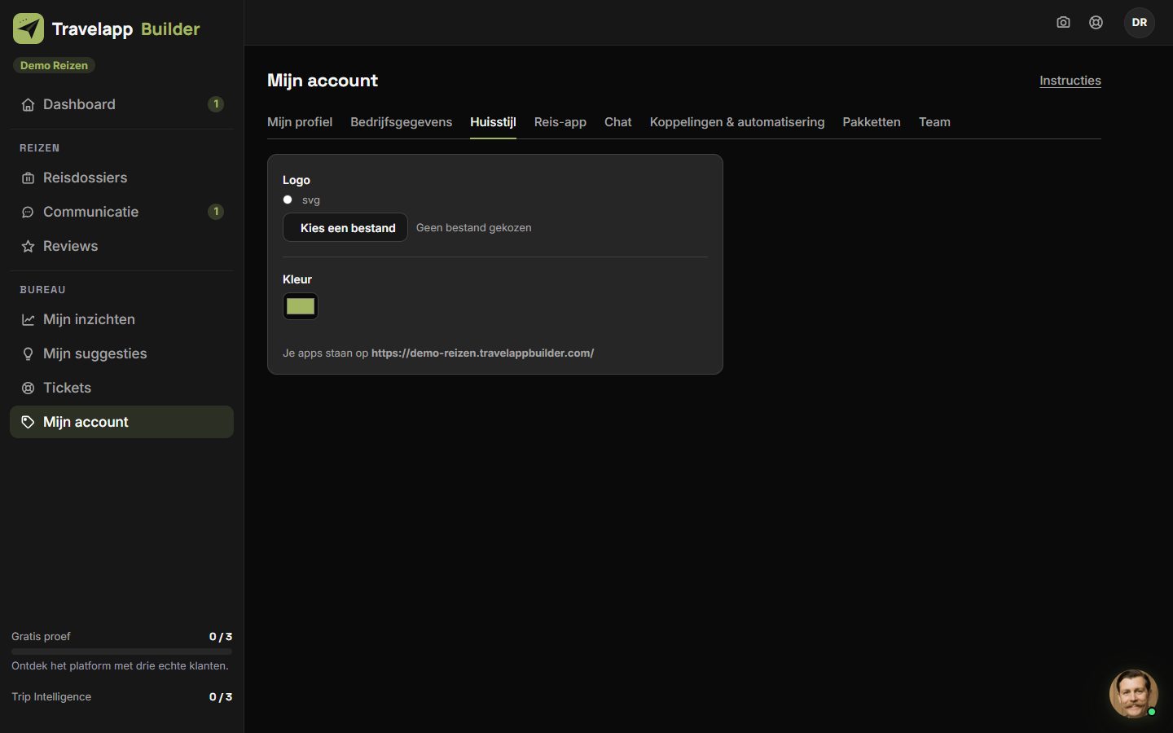Open the Chat tab
Image resolution: width=1173 pixels, height=733 pixels.
[x=617, y=122]
